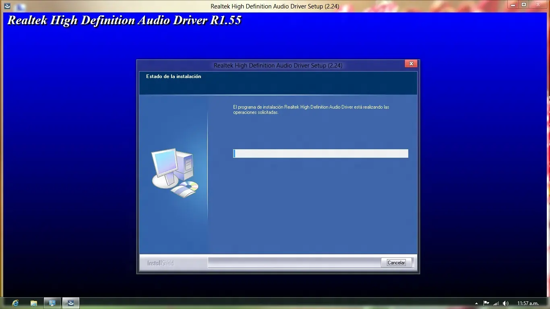
Task: Click the "Realtek High Definition Audio Driver R1.55" banner
Action: coord(124,21)
